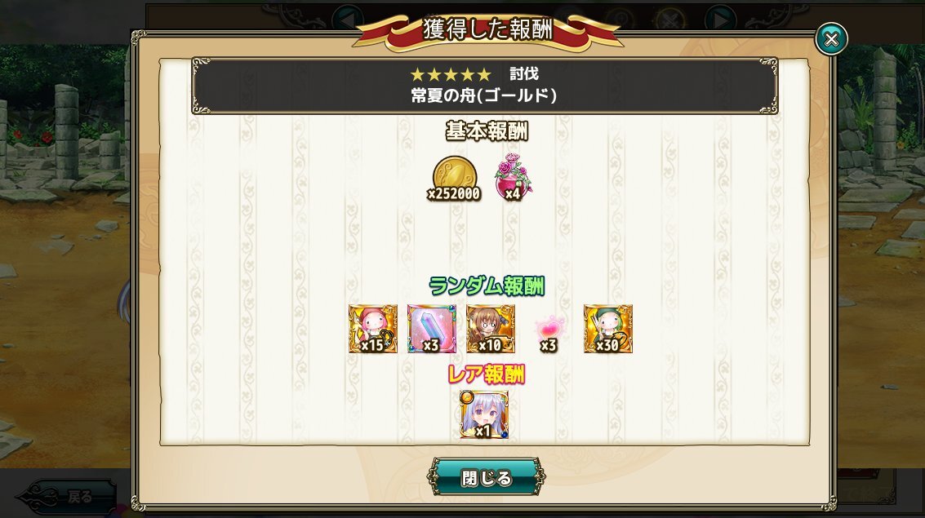Click the 獲得した報酬 title banner

point(488,29)
